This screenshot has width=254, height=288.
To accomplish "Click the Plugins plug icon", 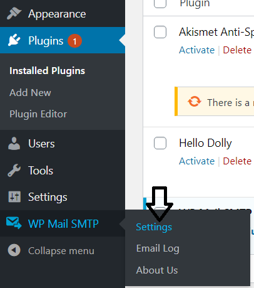I will point(14,40).
